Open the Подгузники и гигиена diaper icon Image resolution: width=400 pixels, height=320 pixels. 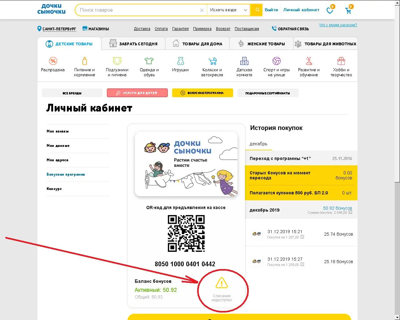click(117, 61)
